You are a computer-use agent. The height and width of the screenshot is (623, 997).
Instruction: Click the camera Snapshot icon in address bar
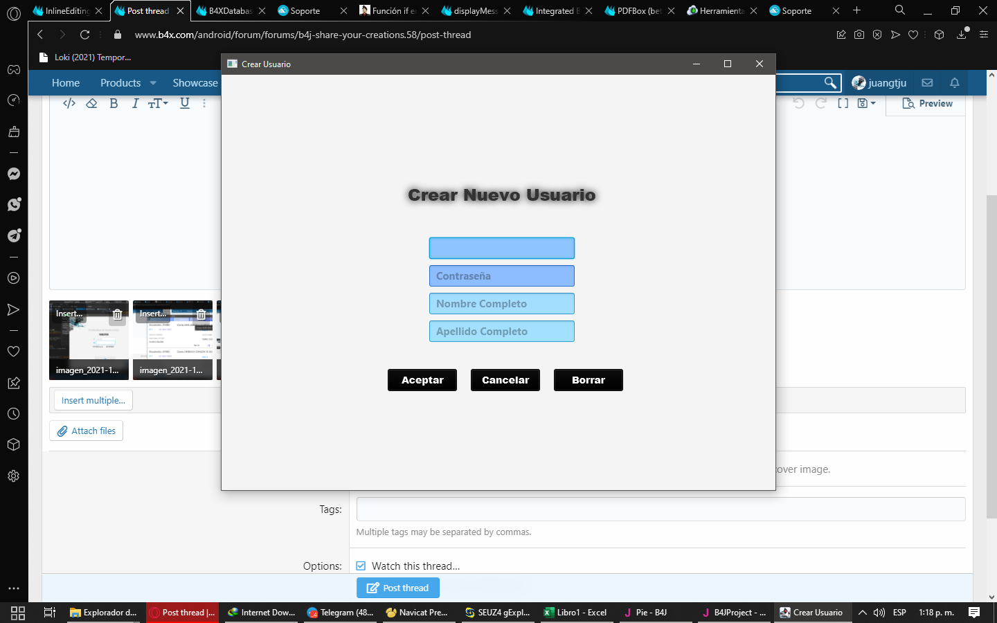coord(859,35)
